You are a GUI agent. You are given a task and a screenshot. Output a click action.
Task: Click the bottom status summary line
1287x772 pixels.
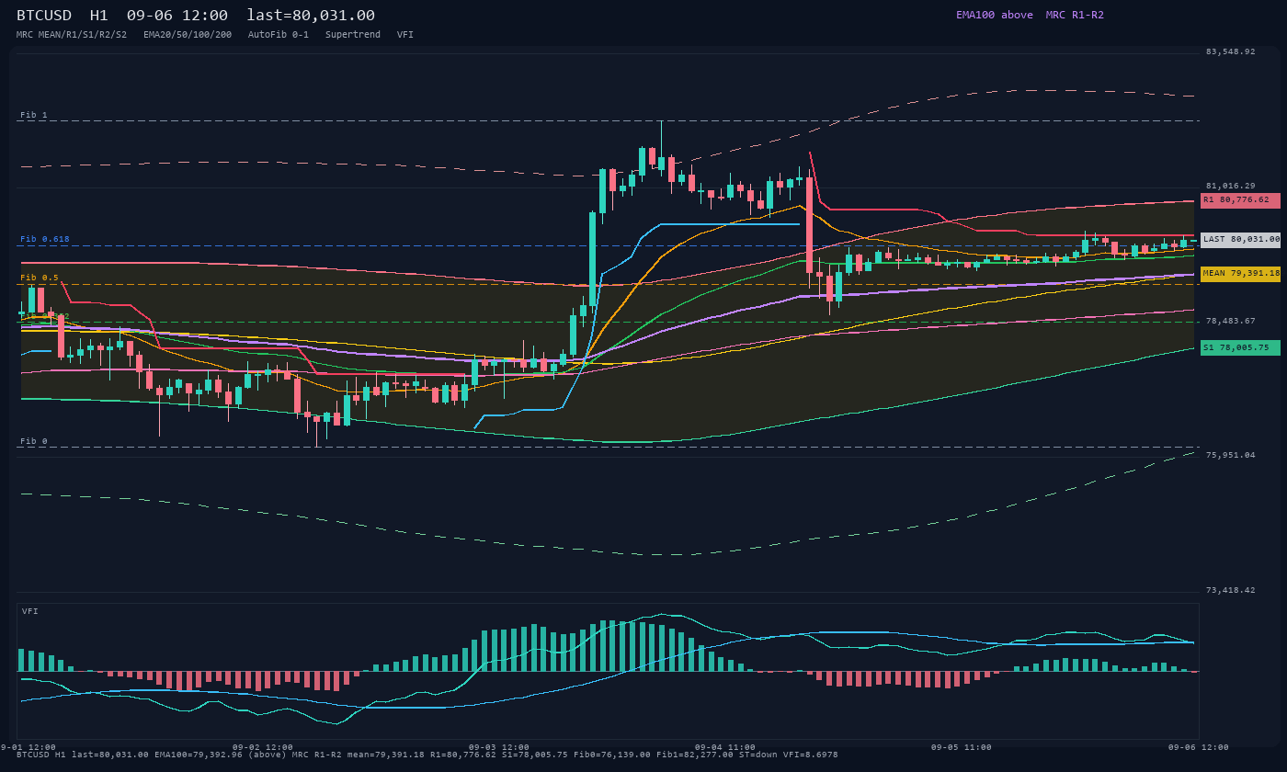pos(427,755)
